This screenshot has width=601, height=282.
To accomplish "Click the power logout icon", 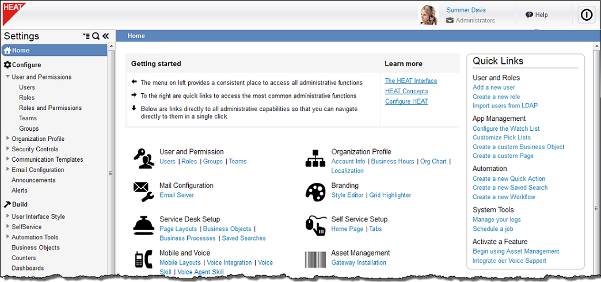I will pos(586,15).
